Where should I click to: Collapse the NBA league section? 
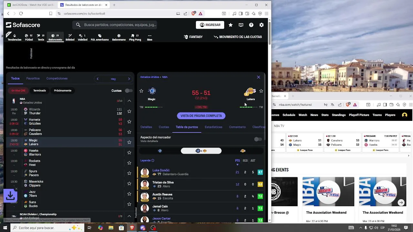coord(129,101)
